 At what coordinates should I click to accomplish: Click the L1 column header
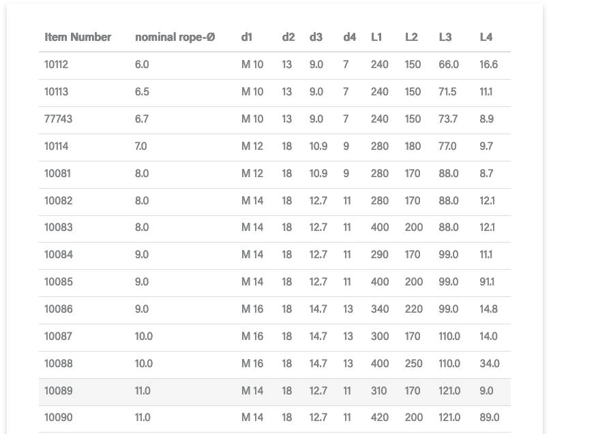[376, 37]
